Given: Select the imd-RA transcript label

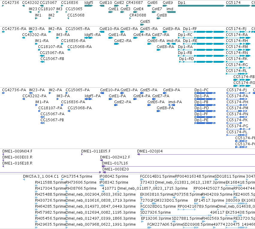Looking at the screenshot, I should (x=173, y=41).
